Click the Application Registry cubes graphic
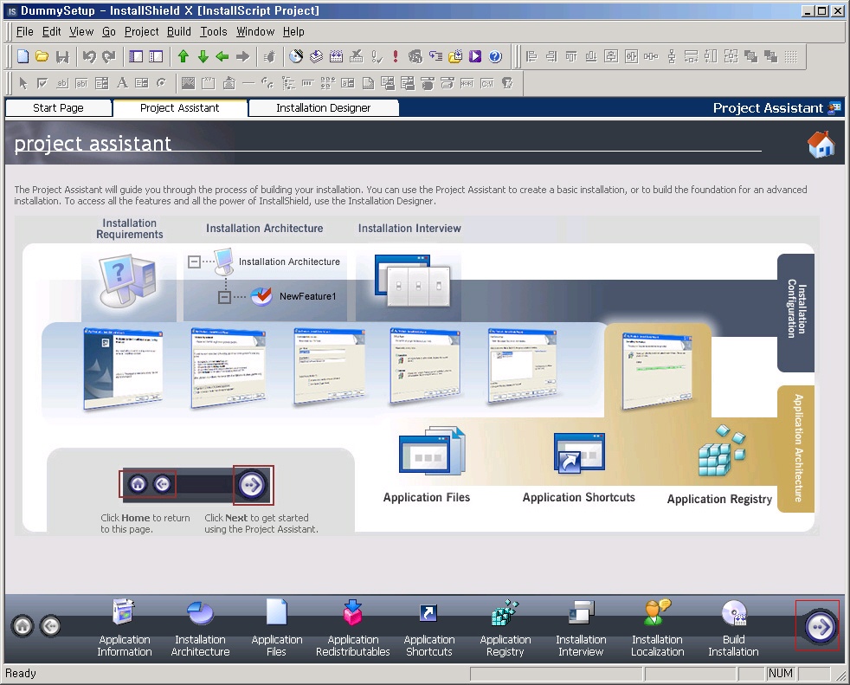Viewport: 850px width, 685px height. (722, 451)
